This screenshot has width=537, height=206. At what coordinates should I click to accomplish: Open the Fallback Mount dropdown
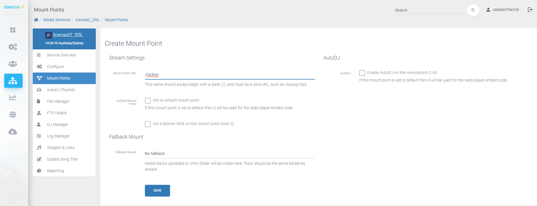pyautogui.click(x=229, y=154)
